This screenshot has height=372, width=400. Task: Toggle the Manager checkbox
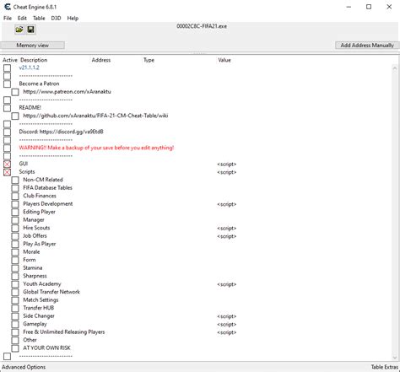15,220
